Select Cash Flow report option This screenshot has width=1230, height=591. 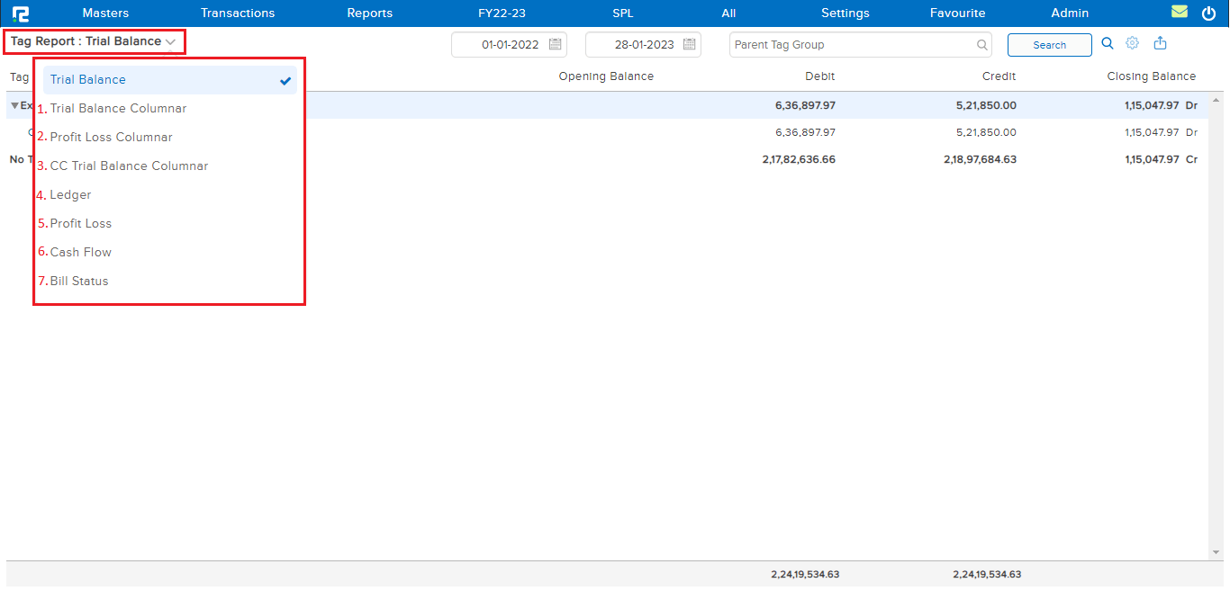click(x=81, y=253)
